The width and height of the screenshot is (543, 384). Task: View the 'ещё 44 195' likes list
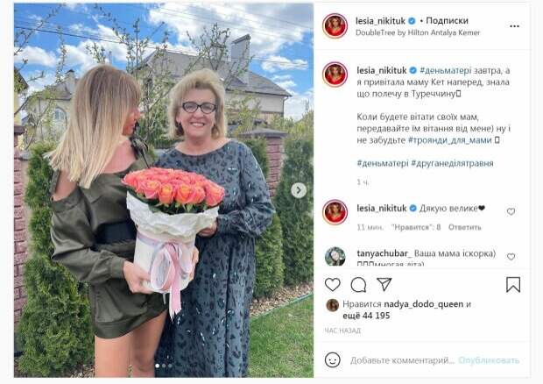(366, 316)
